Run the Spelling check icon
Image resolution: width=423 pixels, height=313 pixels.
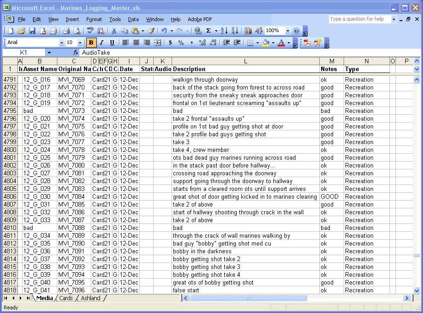click(90, 31)
